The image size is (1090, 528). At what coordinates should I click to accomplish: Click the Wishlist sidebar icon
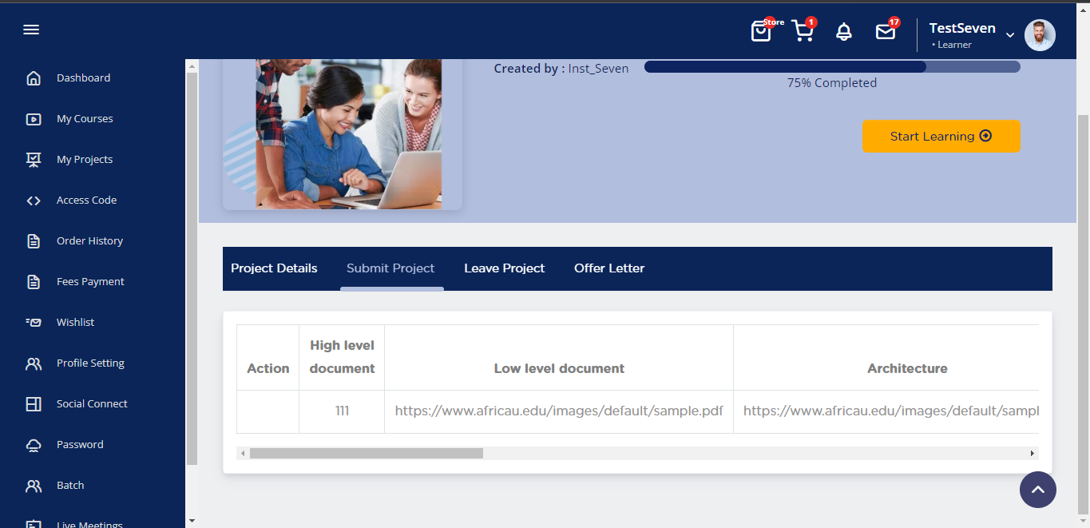click(34, 323)
